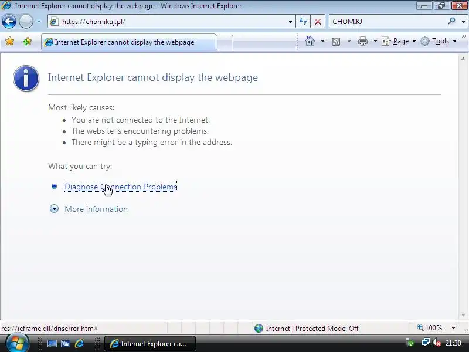Select the 'Internet Explorer cannot display' tab

pyautogui.click(x=128, y=42)
